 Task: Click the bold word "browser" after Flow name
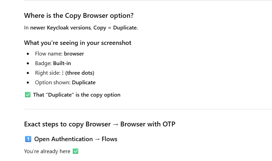click(x=74, y=54)
